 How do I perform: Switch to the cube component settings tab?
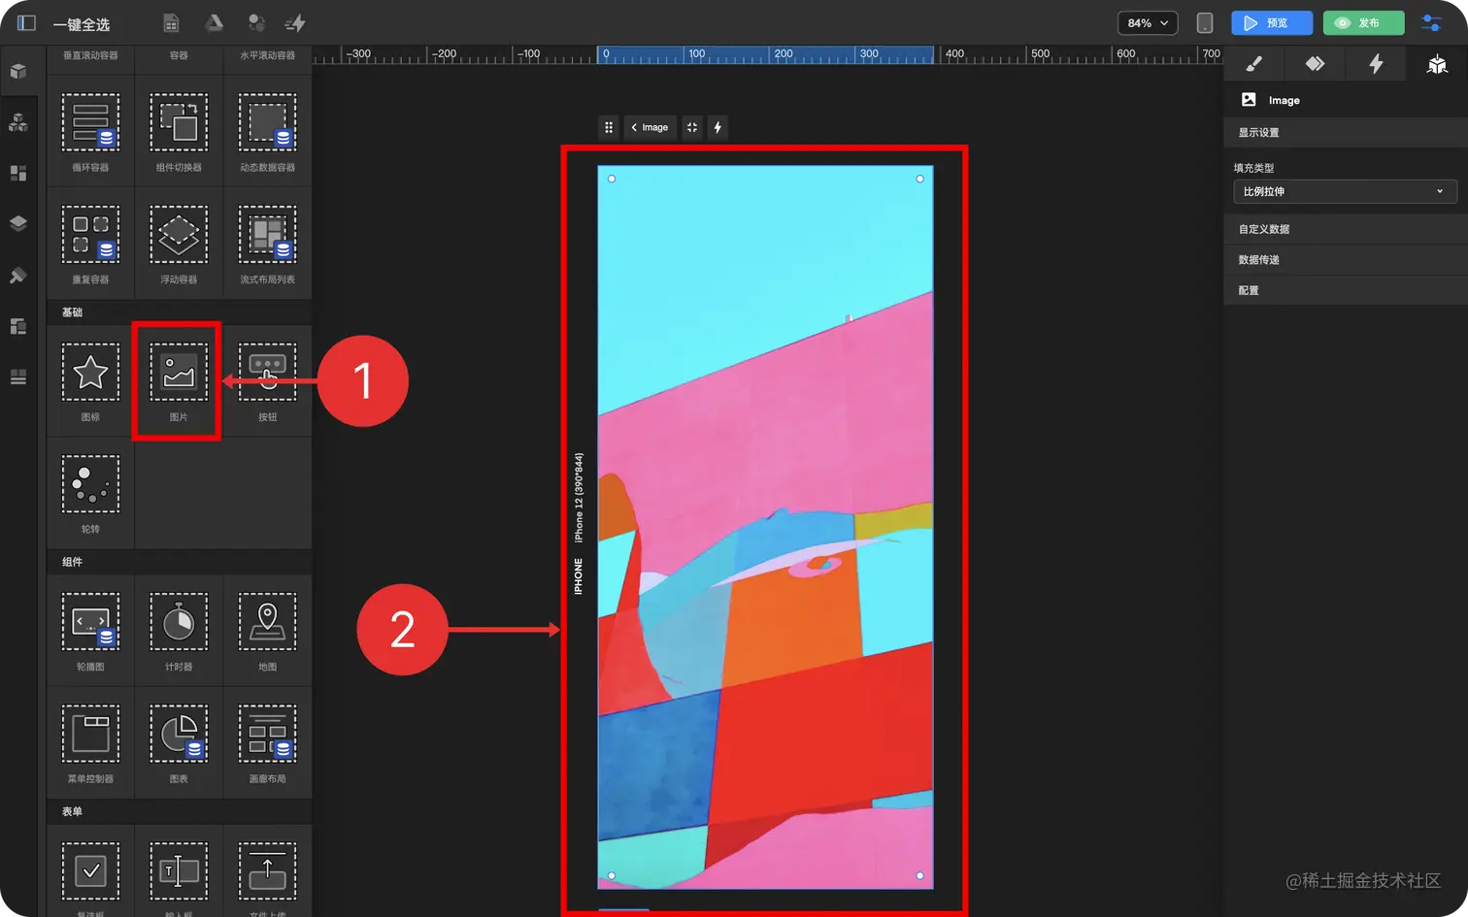(1437, 64)
